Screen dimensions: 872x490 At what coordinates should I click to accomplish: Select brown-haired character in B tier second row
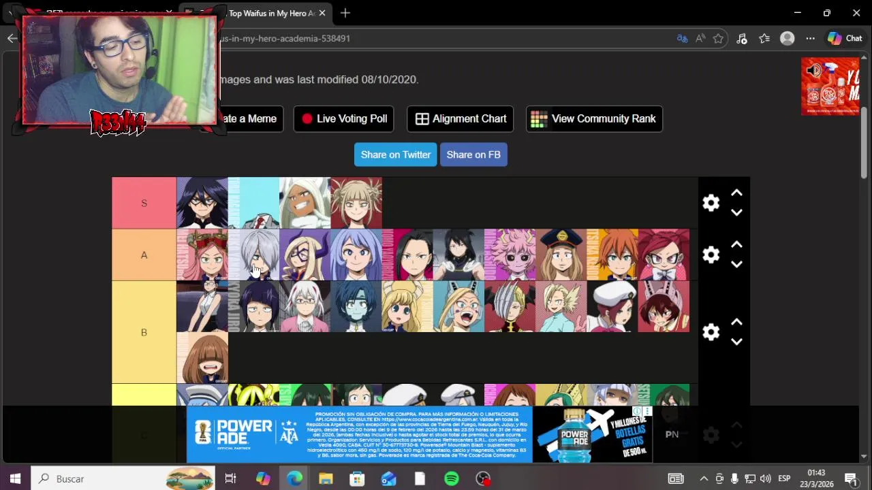202,358
